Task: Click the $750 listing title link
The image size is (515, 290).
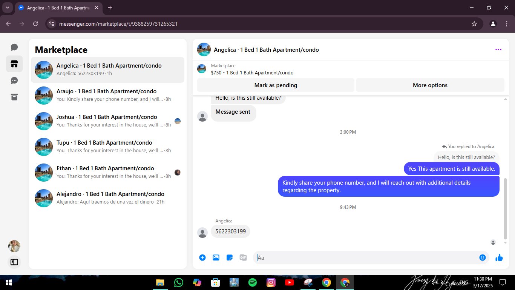Action: pos(252,72)
